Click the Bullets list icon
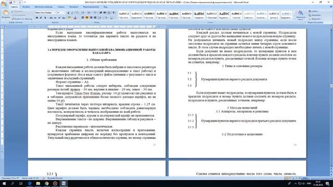Viewport: 333px width, 187px height. (83, 12)
